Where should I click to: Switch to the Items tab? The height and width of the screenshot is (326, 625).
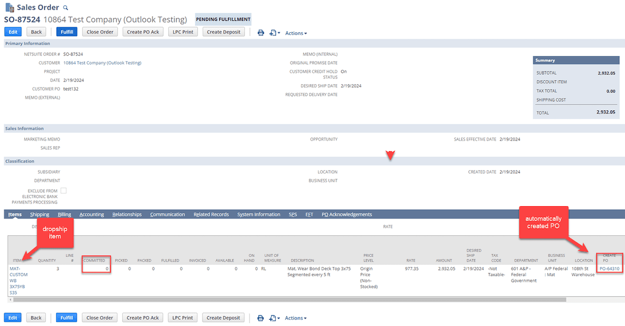15,215
